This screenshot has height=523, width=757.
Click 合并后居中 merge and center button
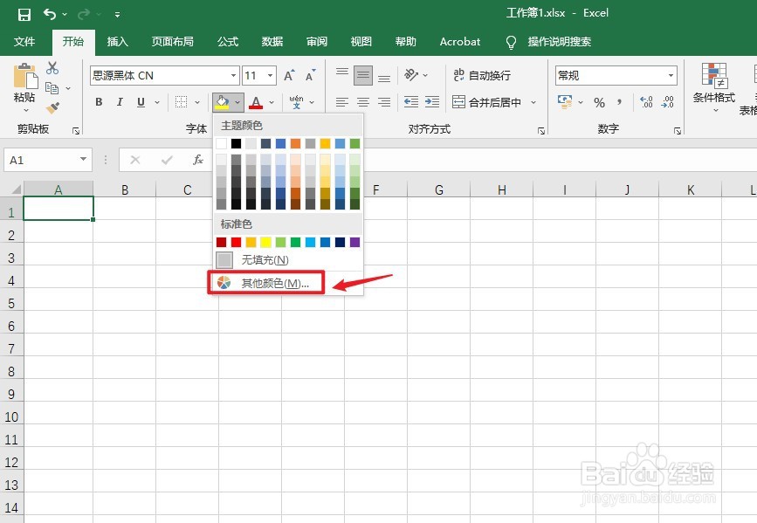pyautogui.click(x=486, y=102)
